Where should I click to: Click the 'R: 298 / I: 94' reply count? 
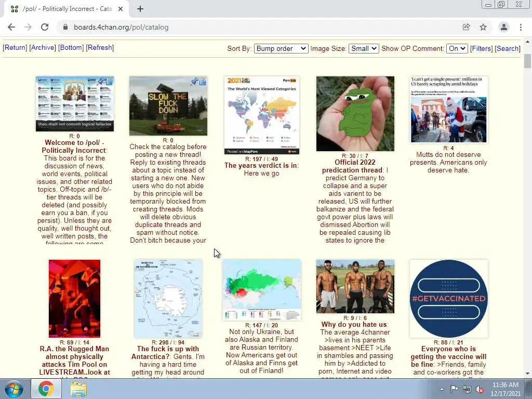168,342
